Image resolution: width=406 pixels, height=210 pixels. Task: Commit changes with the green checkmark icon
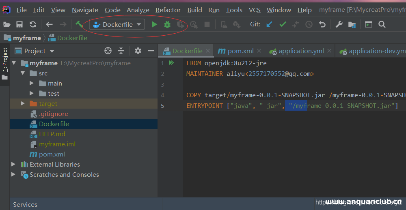coord(283,25)
